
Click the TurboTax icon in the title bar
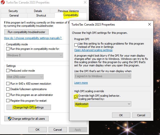click(2, 2)
